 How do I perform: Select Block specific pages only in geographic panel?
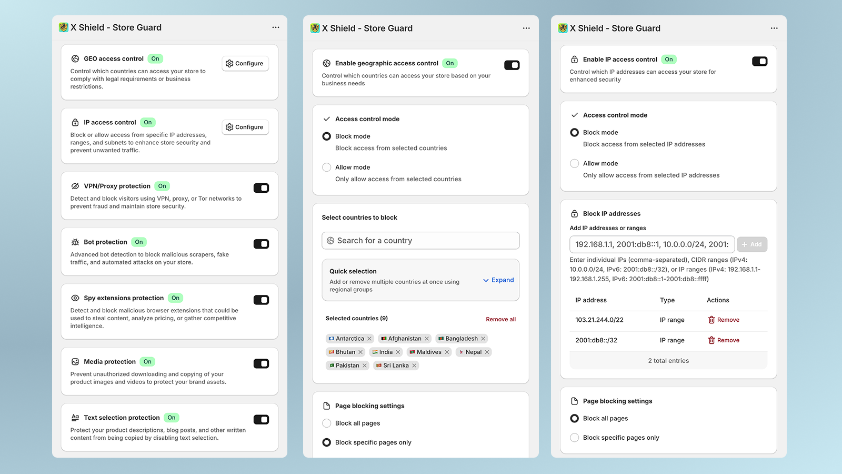coord(327,442)
